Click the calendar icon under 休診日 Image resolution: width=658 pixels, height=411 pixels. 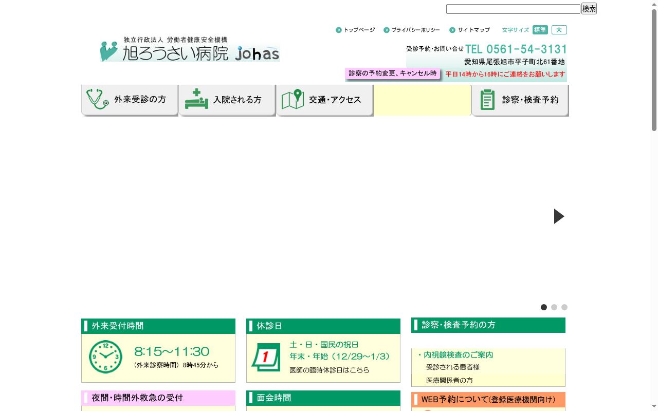[x=266, y=357]
